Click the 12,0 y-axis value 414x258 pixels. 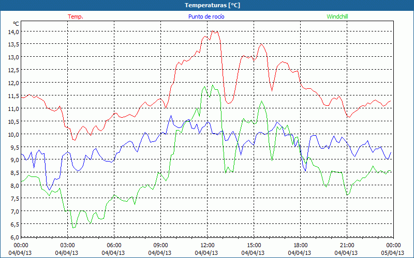point(14,83)
